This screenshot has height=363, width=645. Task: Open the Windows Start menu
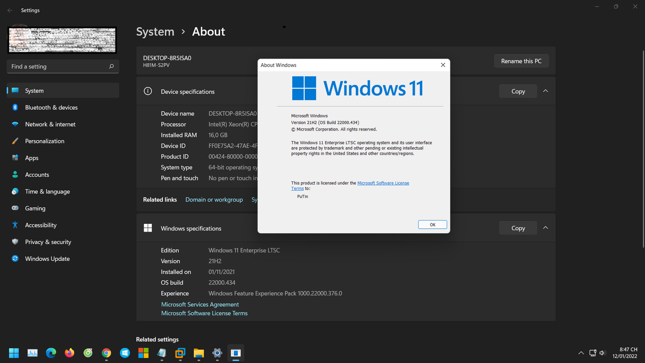[14, 353]
